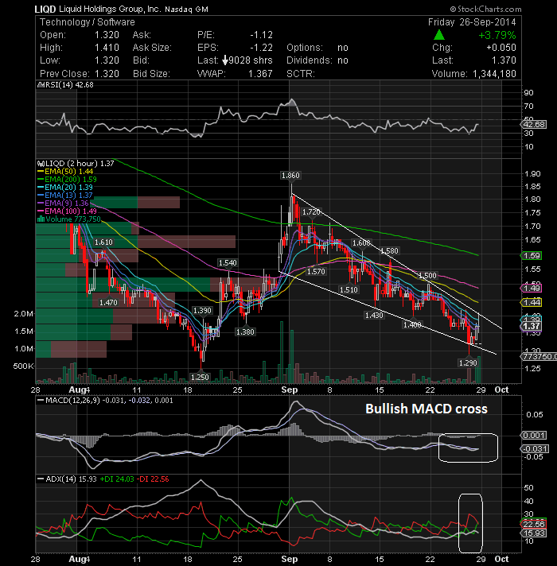Click the 1.380 price label
Screen dimensions: 557x566
[x=245, y=331]
